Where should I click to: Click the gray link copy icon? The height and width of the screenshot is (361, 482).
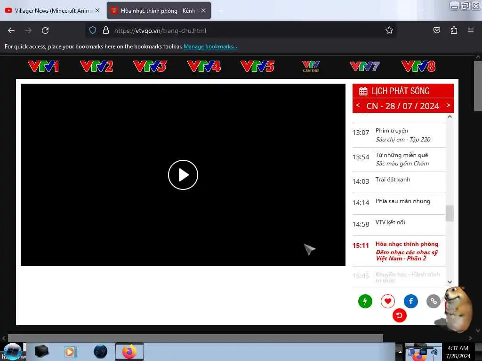pos(434,301)
